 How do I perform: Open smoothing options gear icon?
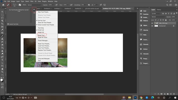click(89, 5)
